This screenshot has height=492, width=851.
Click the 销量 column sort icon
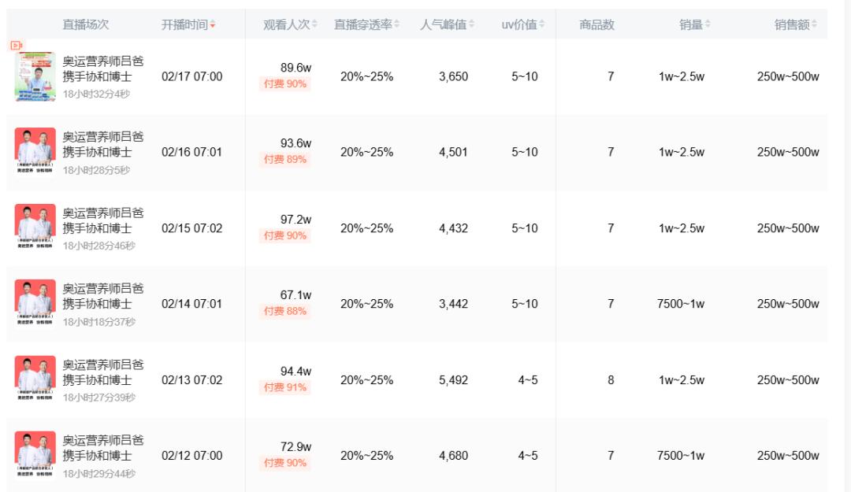708,25
